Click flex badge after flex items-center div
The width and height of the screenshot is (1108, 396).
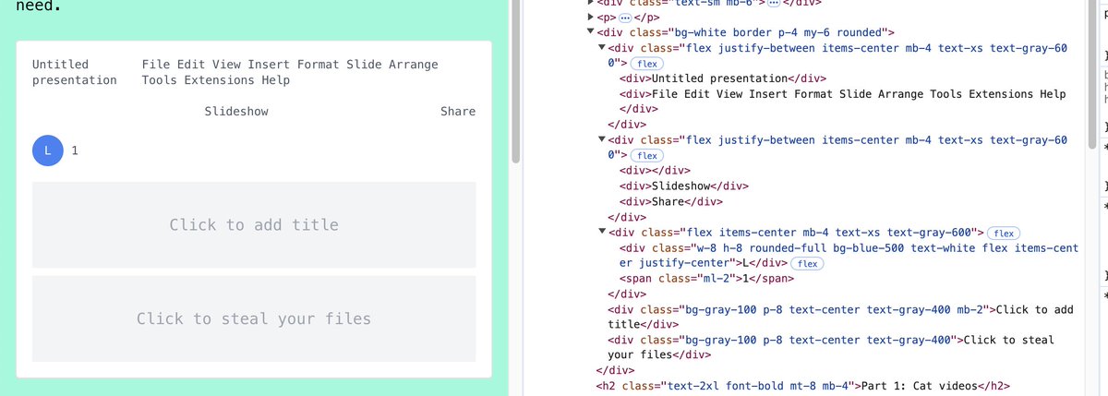(x=1004, y=233)
